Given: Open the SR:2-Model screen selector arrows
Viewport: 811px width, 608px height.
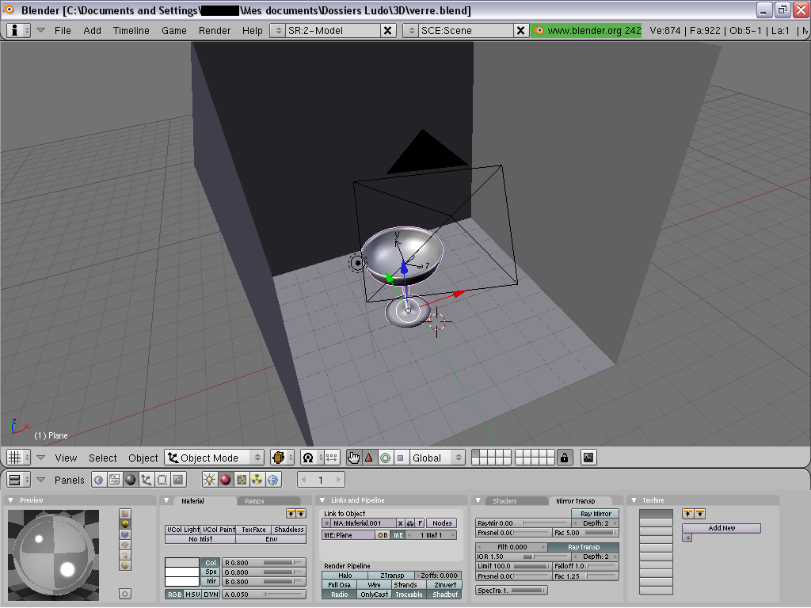Looking at the screenshot, I should click(278, 31).
